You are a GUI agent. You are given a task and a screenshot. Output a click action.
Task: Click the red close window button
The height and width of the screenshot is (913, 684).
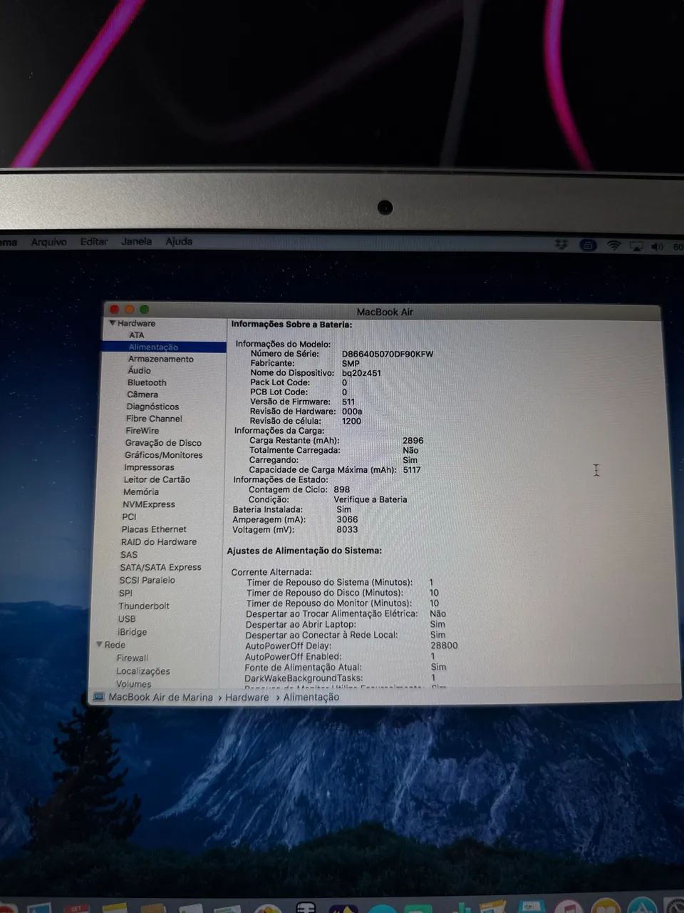pyautogui.click(x=114, y=310)
